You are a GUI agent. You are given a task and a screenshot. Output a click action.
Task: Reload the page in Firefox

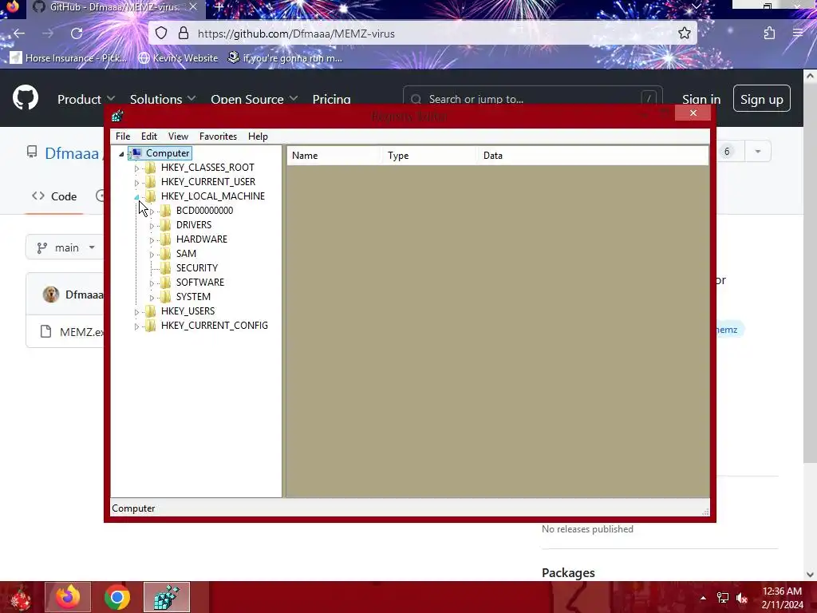click(x=77, y=34)
